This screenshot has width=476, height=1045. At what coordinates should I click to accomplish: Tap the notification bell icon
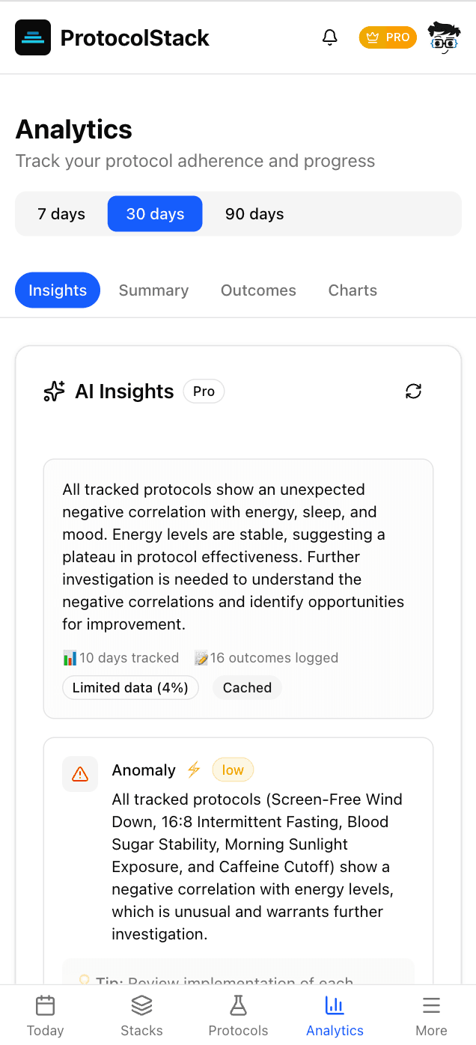pos(329,37)
